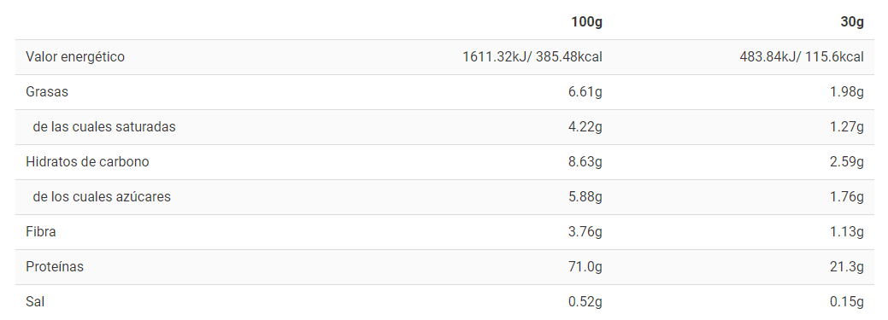The width and height of the screenshot is (888, 320).
Task: Click the 3.76g fiber value
Action: click(585, 232)
